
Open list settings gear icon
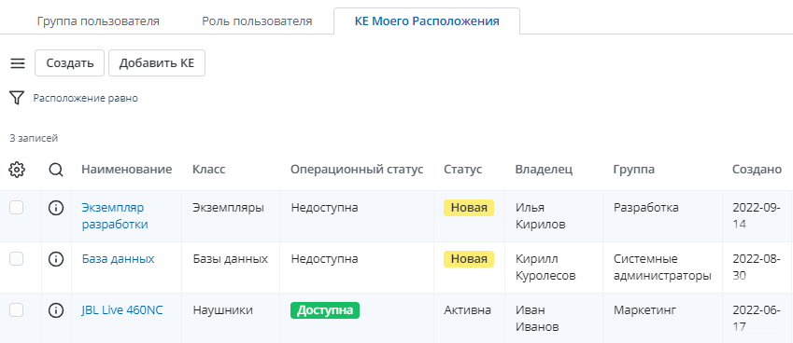[17, 170]
